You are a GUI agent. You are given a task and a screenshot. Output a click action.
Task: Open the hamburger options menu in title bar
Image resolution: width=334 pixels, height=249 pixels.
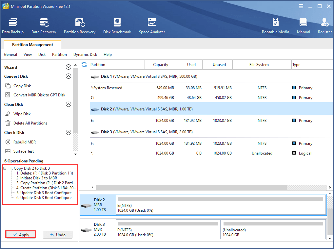(x=301, y=6)
